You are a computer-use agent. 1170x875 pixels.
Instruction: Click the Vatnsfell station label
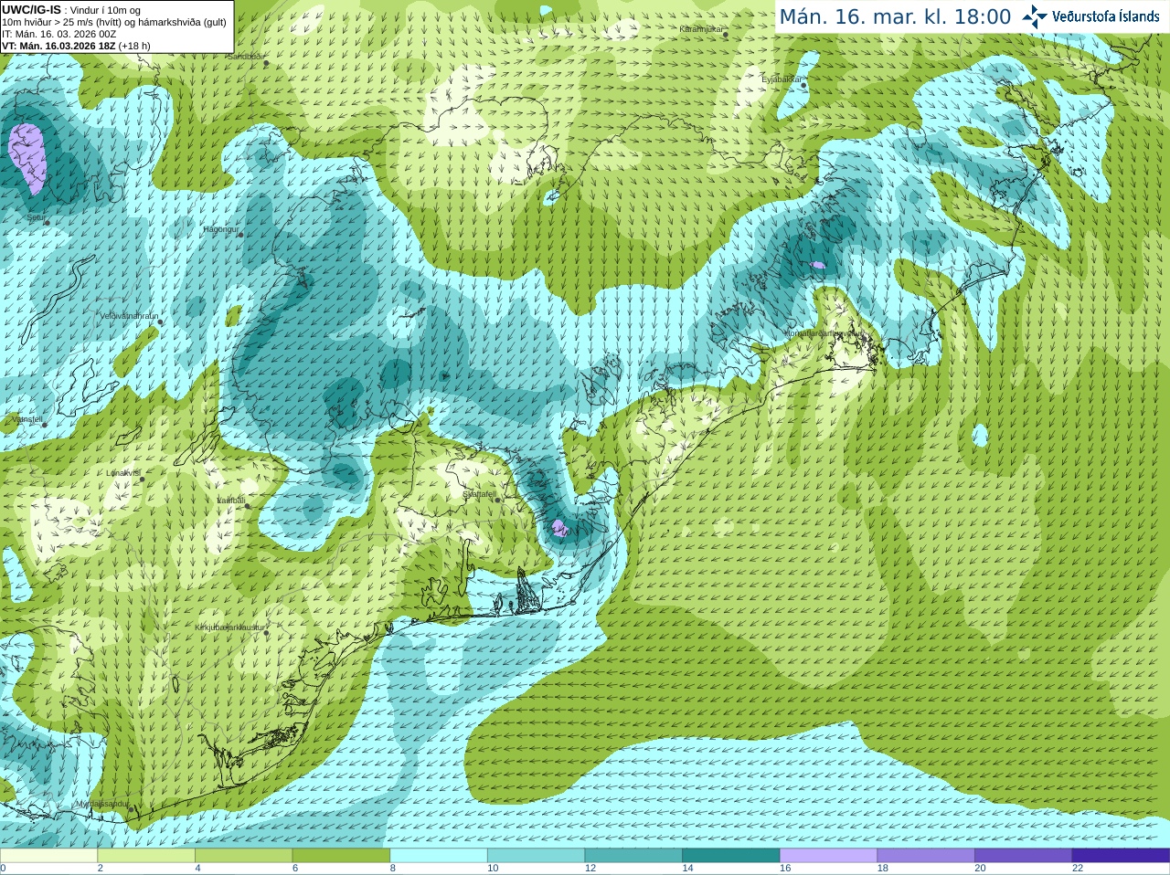[27, 419]
